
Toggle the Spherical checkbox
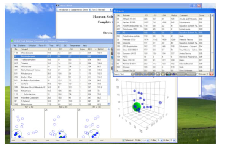tap(123, 140)
